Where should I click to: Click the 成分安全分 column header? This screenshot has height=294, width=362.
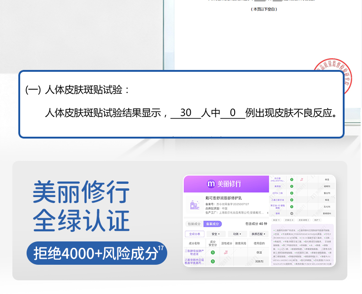213,243
